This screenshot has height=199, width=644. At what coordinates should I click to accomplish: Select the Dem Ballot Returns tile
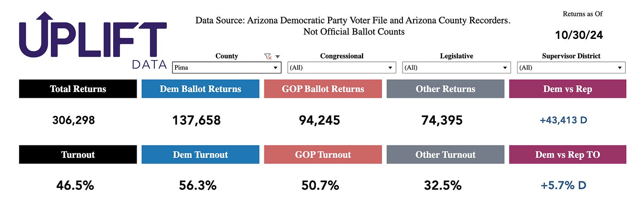pyautogui.click(x=200, y=89)
